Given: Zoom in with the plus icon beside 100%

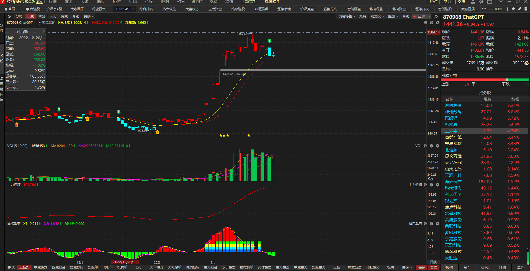Looking at the screenshot, I should [507, 9].
